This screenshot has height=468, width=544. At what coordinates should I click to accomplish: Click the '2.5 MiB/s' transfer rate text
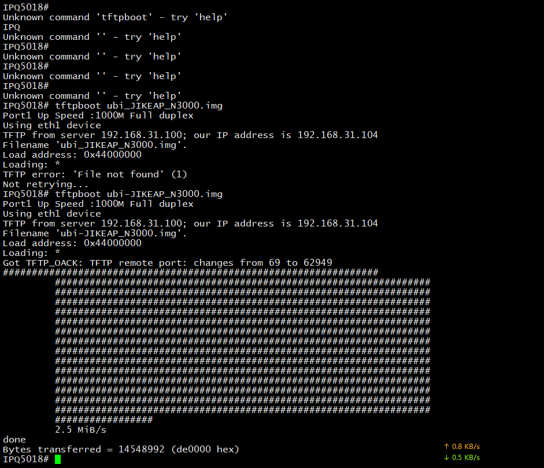(x=80, y=430)
